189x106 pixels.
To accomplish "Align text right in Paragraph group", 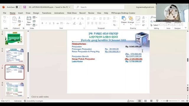I will pyautogui.click(x=96, y=23).
